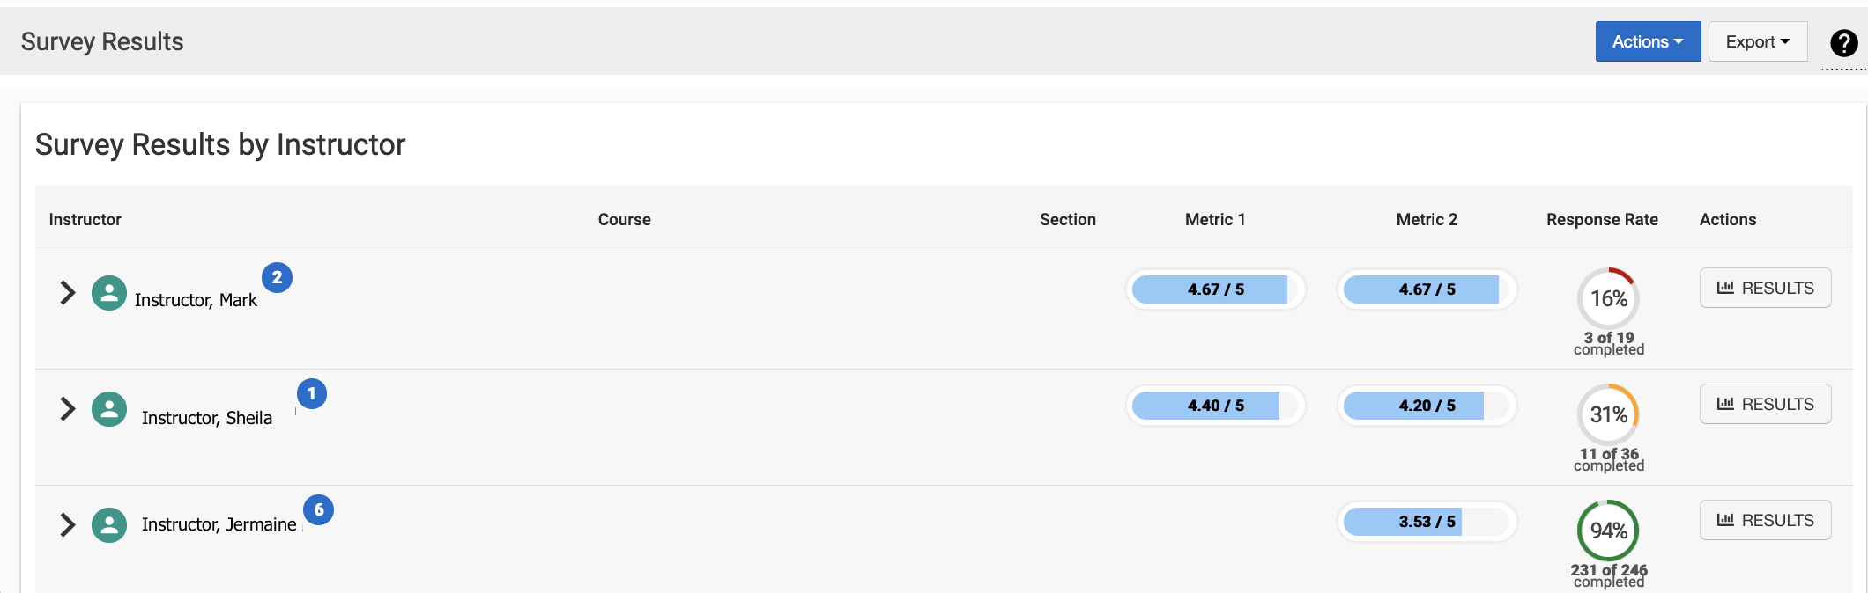Click Mark's green avatar icon
This screenshot has height=593, width=1868.
coord(109,293)
